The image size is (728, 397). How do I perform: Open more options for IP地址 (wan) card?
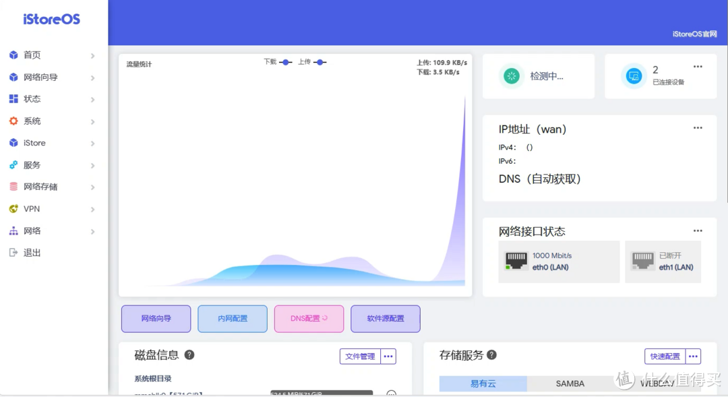[x=698, y=127]
